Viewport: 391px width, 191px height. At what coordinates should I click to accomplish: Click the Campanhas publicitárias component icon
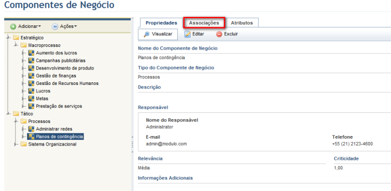[31, 61]
